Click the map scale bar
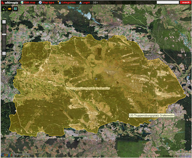192x158 pixels. tap(21, 154)
